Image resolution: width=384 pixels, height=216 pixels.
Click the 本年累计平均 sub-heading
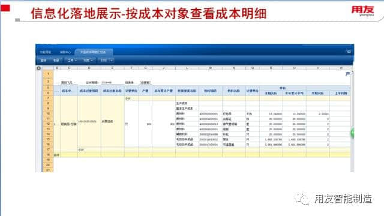tap(294, 94)
